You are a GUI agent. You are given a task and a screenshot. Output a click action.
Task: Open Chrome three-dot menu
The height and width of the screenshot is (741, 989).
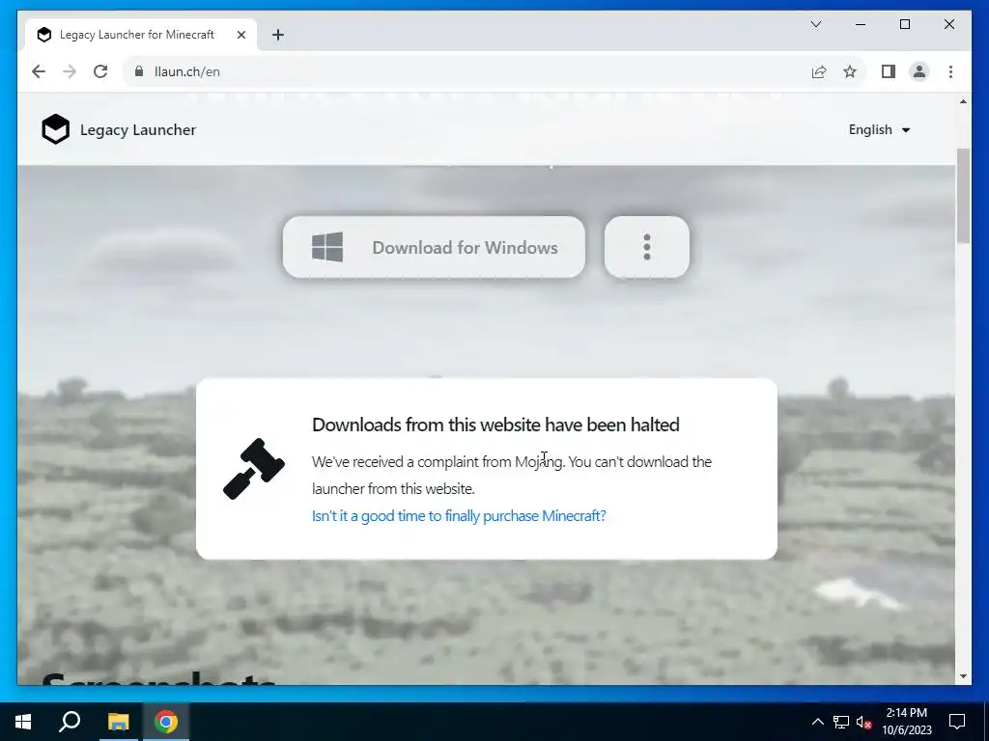(x=950, y=71)
